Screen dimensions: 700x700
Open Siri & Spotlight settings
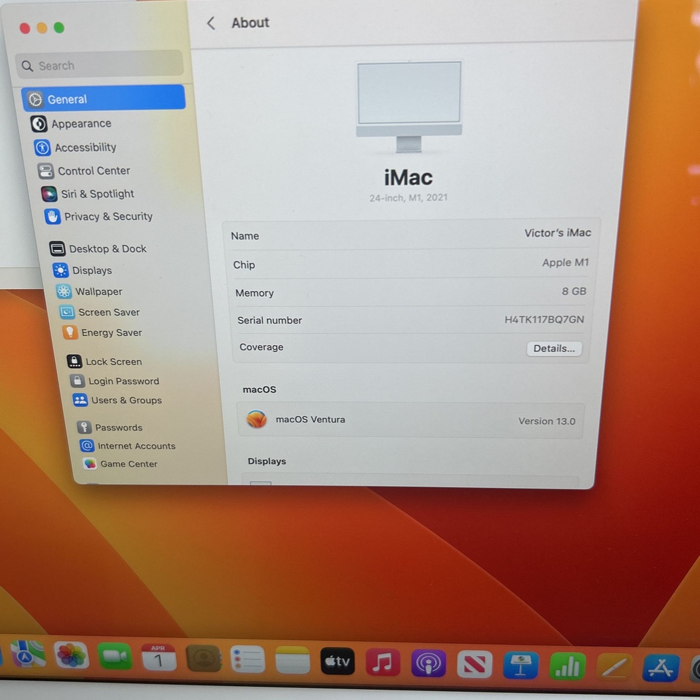(x=88, y=194)
